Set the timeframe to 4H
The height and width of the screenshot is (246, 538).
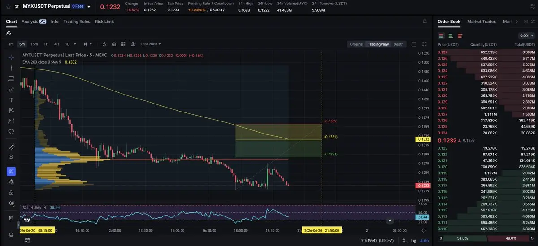(56, 44)
